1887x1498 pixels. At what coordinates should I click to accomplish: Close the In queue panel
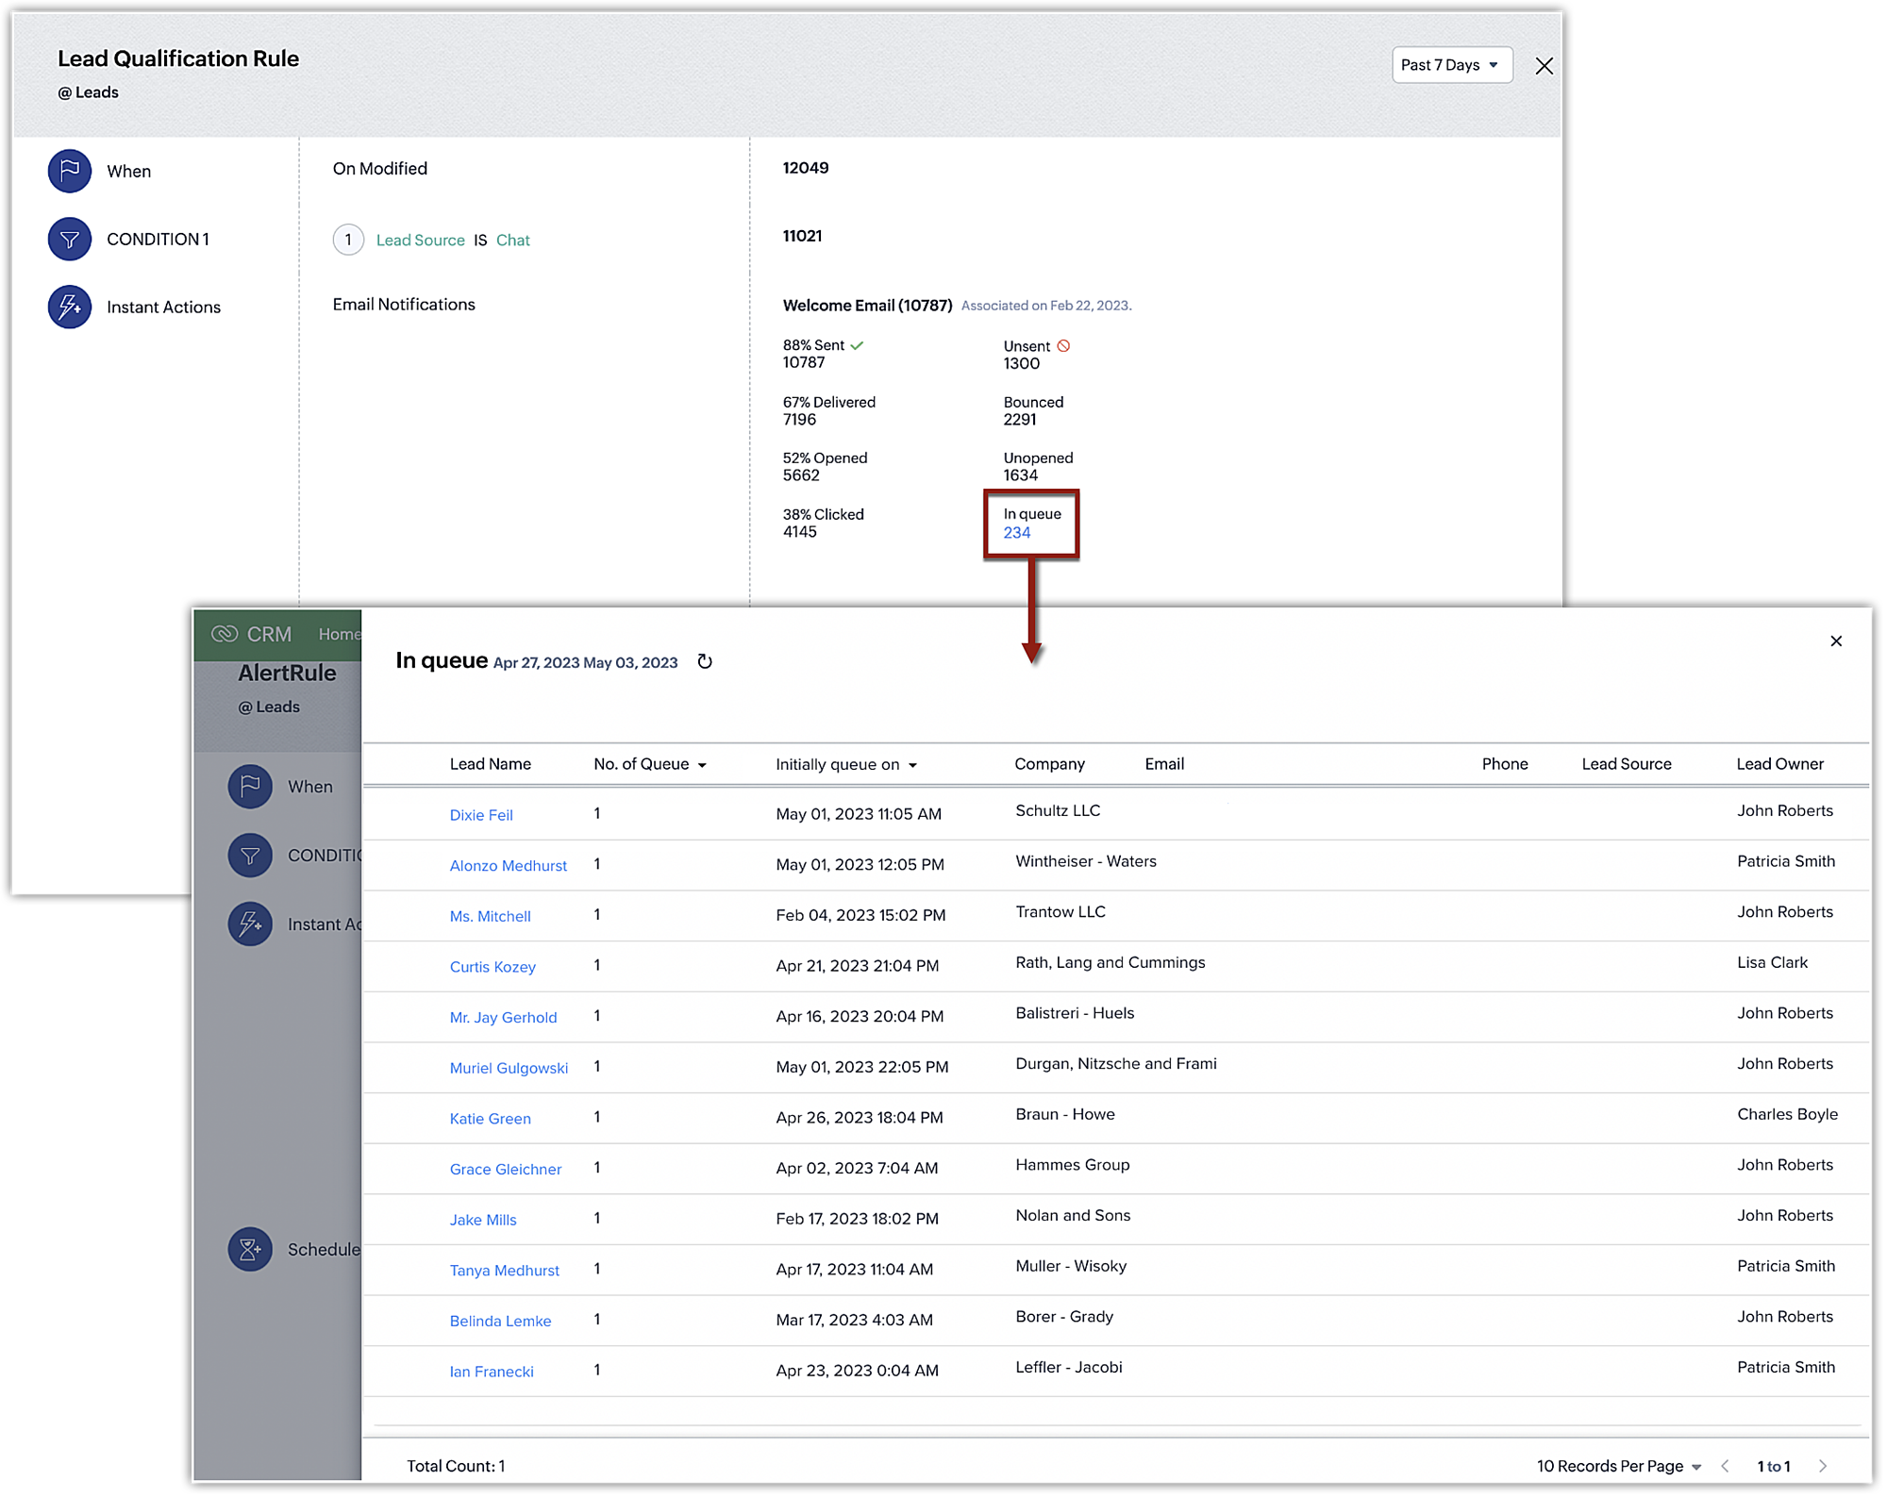coord(1835,641)
